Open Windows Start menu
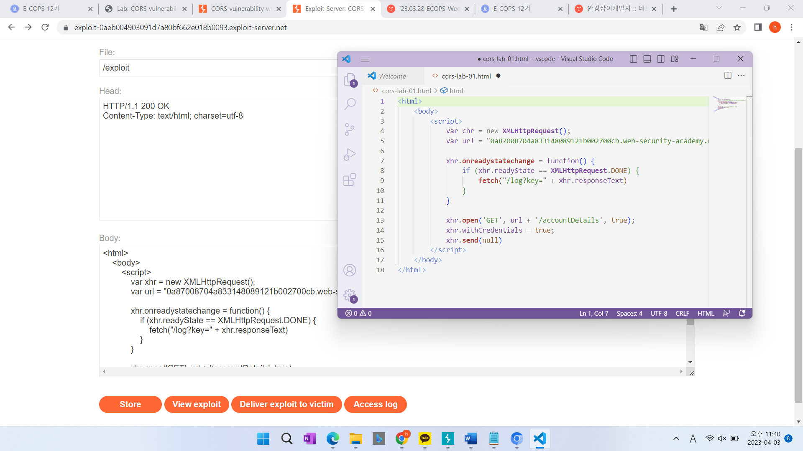The image size is (803, 451). pos(263,438)
